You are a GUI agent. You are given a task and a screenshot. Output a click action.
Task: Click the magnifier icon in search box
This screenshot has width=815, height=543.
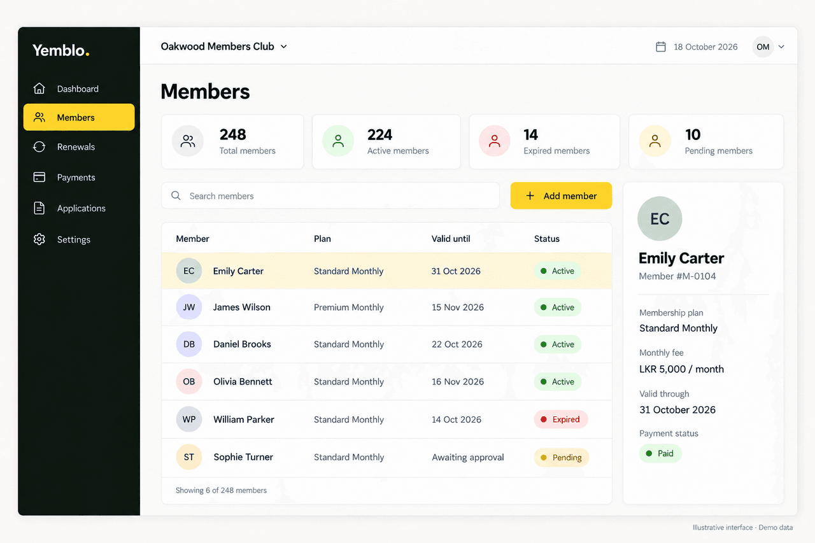pyautogui.click(x=176, y=195)
